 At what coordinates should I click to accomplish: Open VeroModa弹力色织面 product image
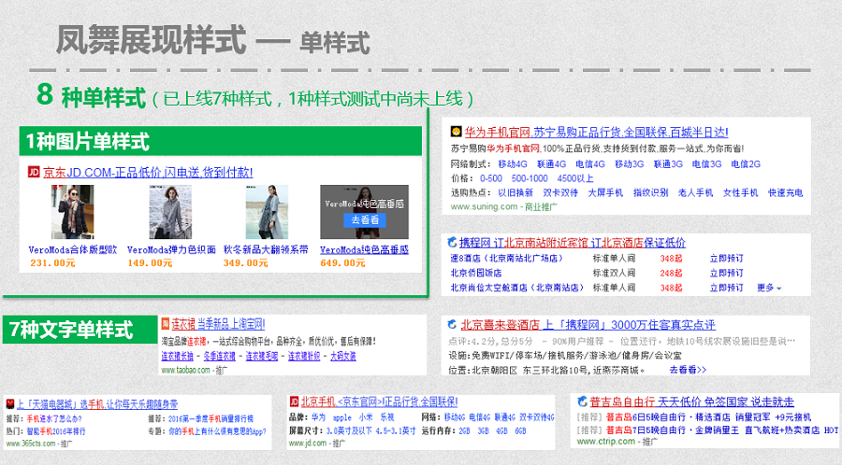pos(170,212)
